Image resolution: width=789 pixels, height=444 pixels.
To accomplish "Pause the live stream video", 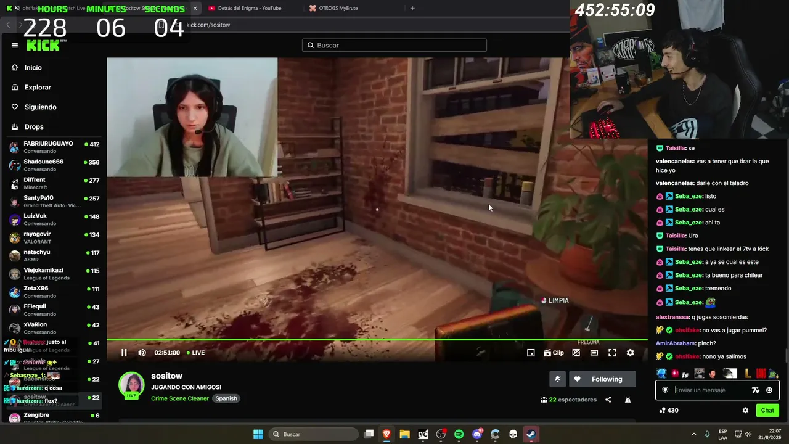I will (124, 353).
